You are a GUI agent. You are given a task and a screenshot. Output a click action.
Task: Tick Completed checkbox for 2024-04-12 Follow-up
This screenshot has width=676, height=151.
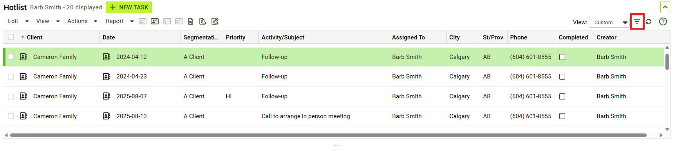point(562,57)
